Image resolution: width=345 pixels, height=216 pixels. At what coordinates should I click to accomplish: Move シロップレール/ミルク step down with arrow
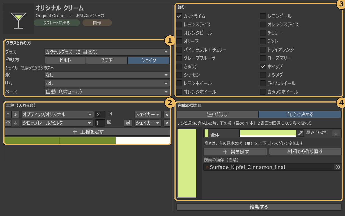click(x=15, y=123)
